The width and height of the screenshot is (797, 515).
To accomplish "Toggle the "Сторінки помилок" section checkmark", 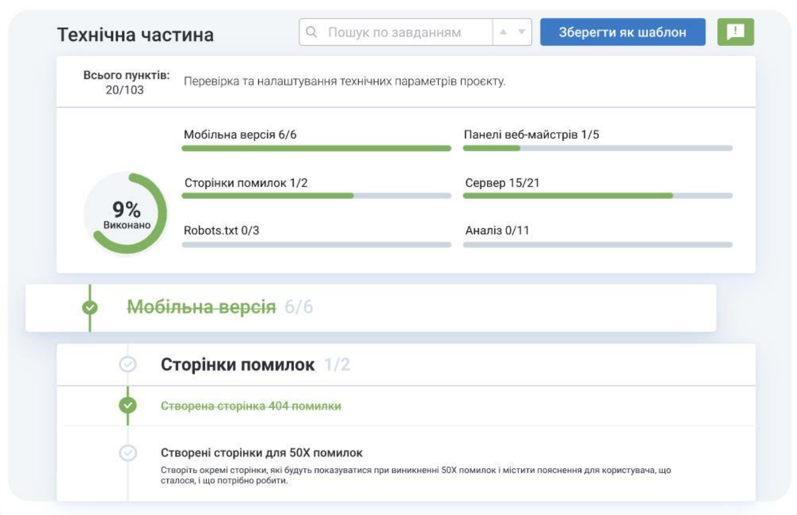I will coord(128,364).
